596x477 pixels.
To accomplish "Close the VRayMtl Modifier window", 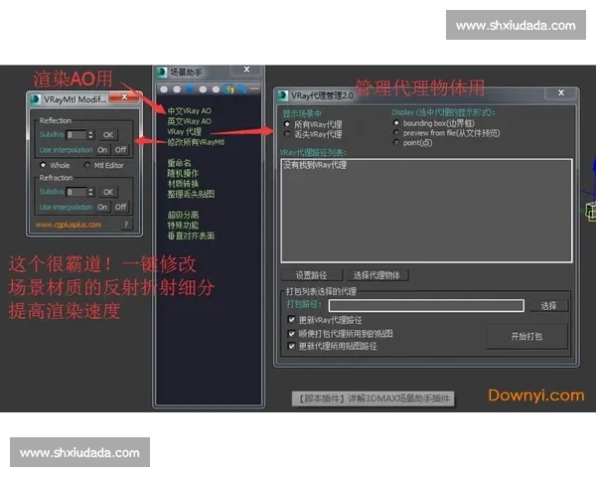I will 124,97.
